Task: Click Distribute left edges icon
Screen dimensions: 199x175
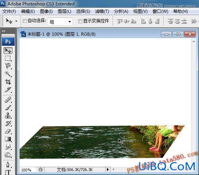Action: (194, 21)
